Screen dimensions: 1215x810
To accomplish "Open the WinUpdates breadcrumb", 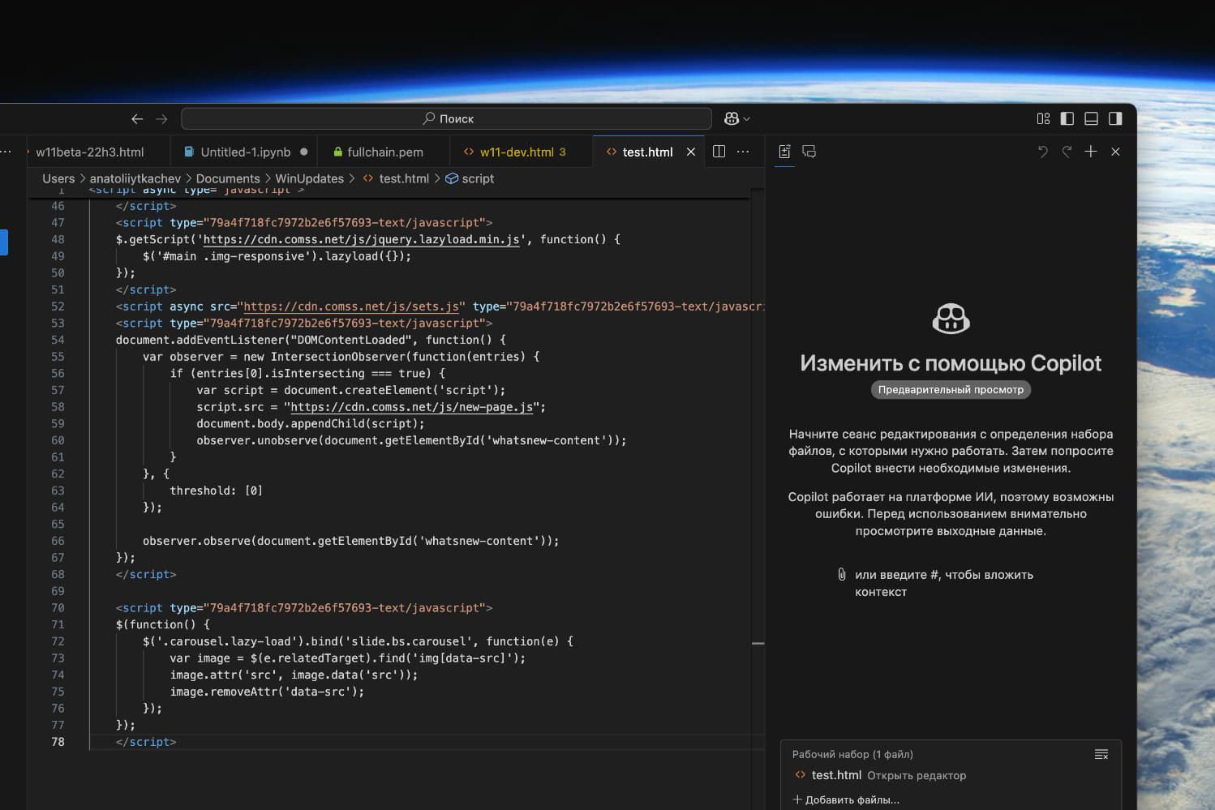I will 310,178.
